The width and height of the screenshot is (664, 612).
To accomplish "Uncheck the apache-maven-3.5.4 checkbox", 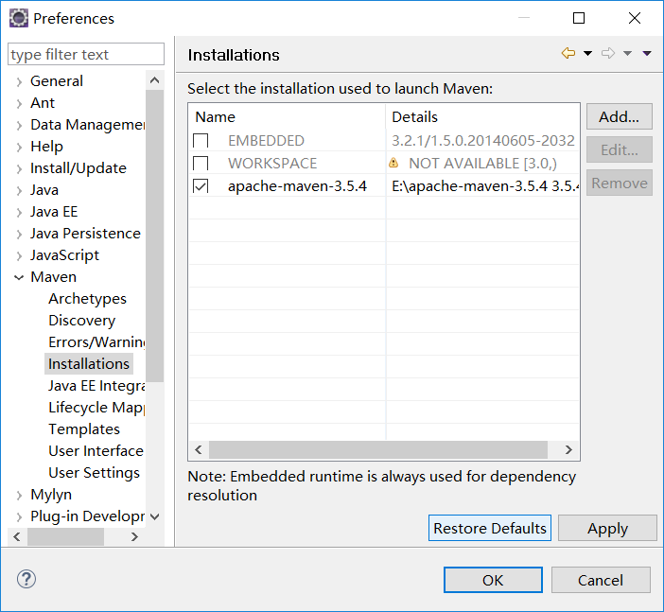I will click(x=201, y=186).
